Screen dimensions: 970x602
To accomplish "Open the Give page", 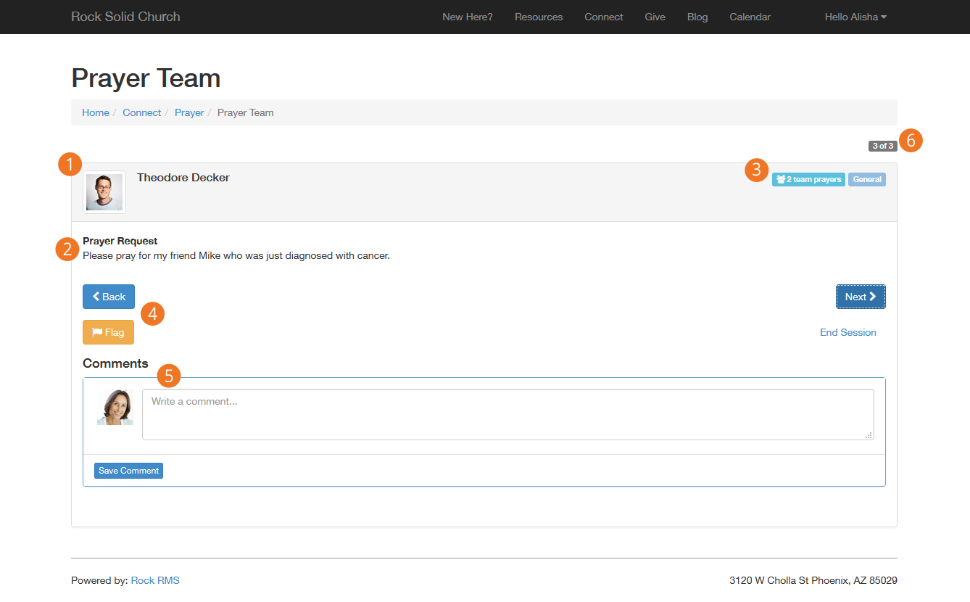I will pyautogui.click(x=655, y=17).
